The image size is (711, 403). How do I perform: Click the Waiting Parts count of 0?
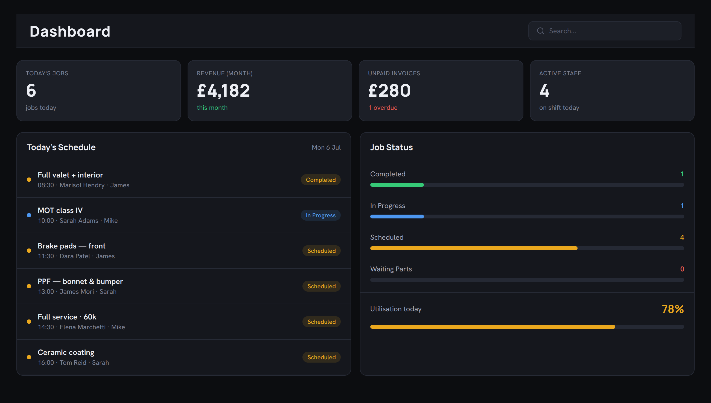coord(682,269)
